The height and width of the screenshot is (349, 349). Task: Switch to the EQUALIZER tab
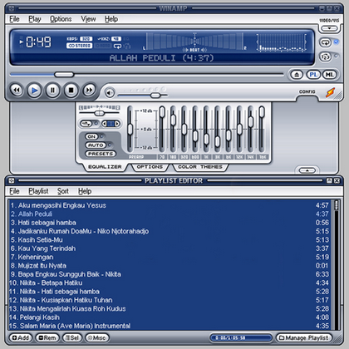click(x=105, y=167)
